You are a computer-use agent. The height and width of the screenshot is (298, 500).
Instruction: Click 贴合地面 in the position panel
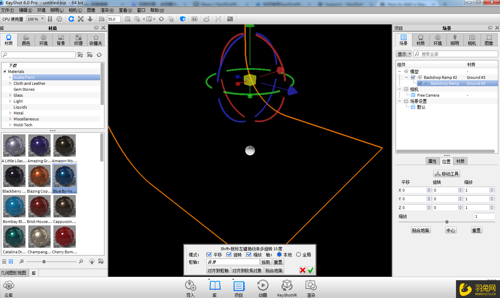(421, 230)
